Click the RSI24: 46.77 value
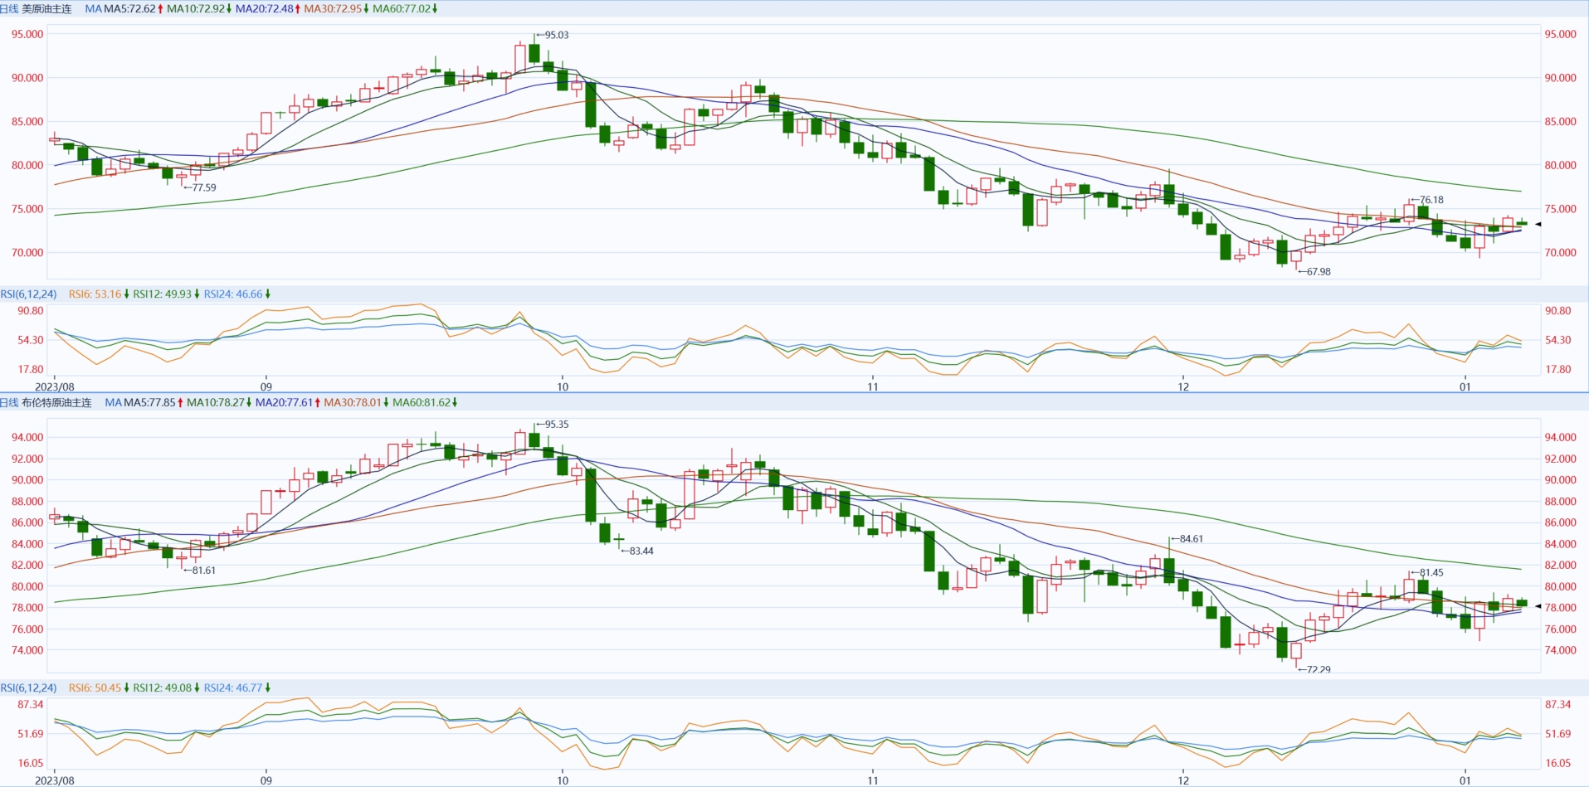This screenshot has width=1589, height=787. pyautogui.click(x=233, y=688)
